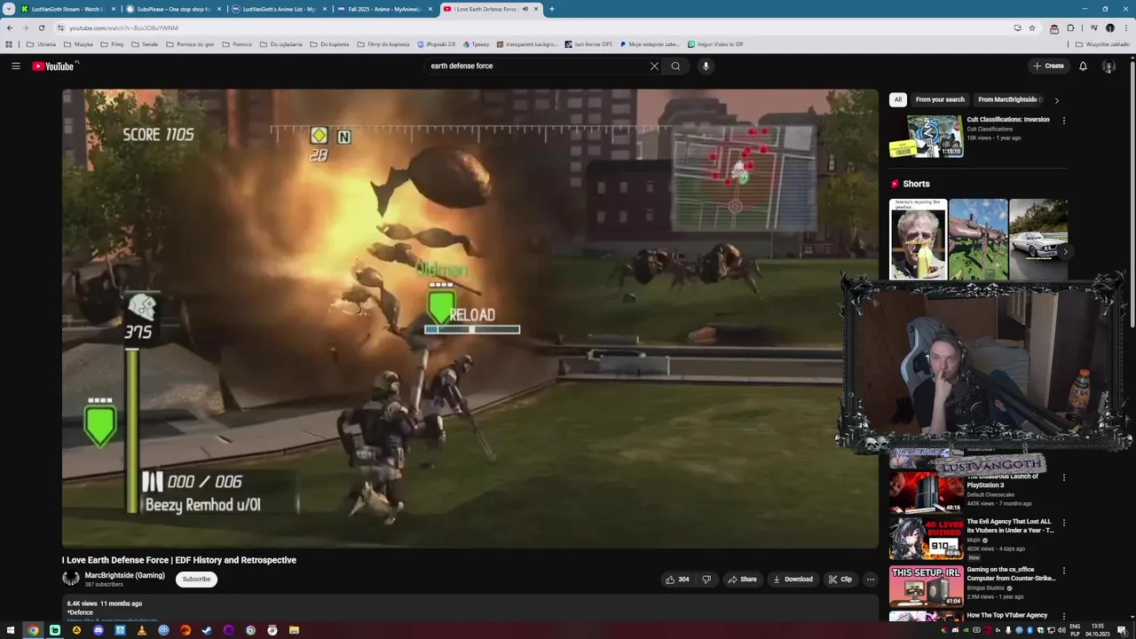Switch to LustVanGoth's Anime List tab
The image size is (1136, 639).
(x=279, y=9)
